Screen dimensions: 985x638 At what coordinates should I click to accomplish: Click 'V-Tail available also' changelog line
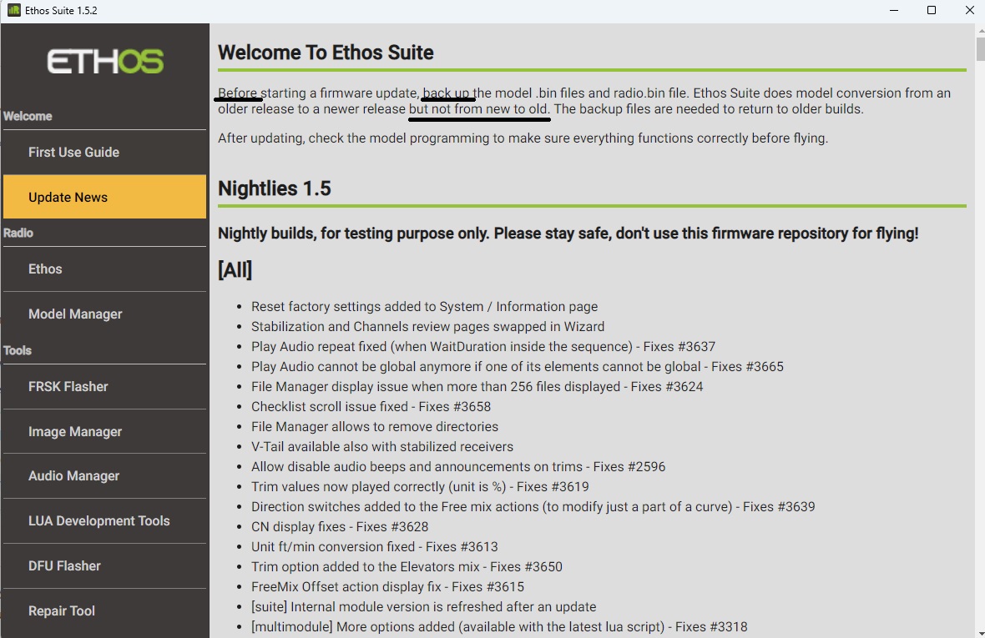[x=382, y=447]
